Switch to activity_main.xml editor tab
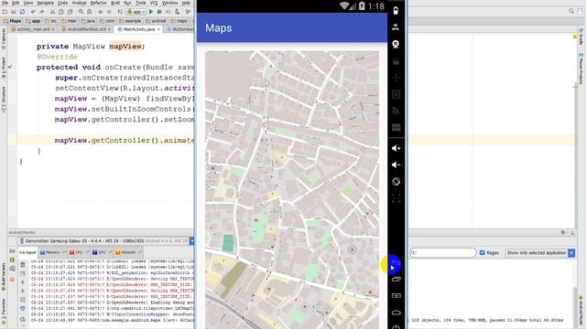The height and width of the screenshot is (329, 586). point(33,29)
